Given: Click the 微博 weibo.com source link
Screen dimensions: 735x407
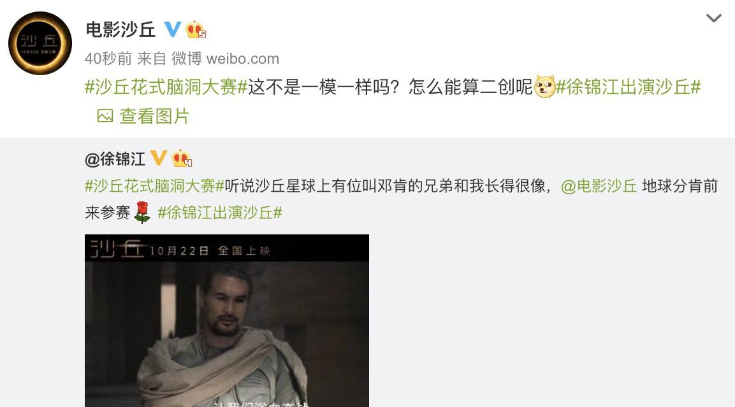Looking at the screenshot, I should pyautogui.click(x=226, y=59).
